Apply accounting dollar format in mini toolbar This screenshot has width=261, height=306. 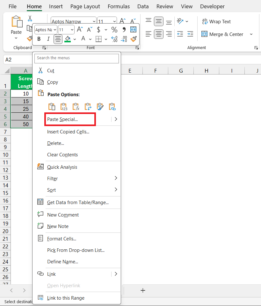(x=98, y=30)
